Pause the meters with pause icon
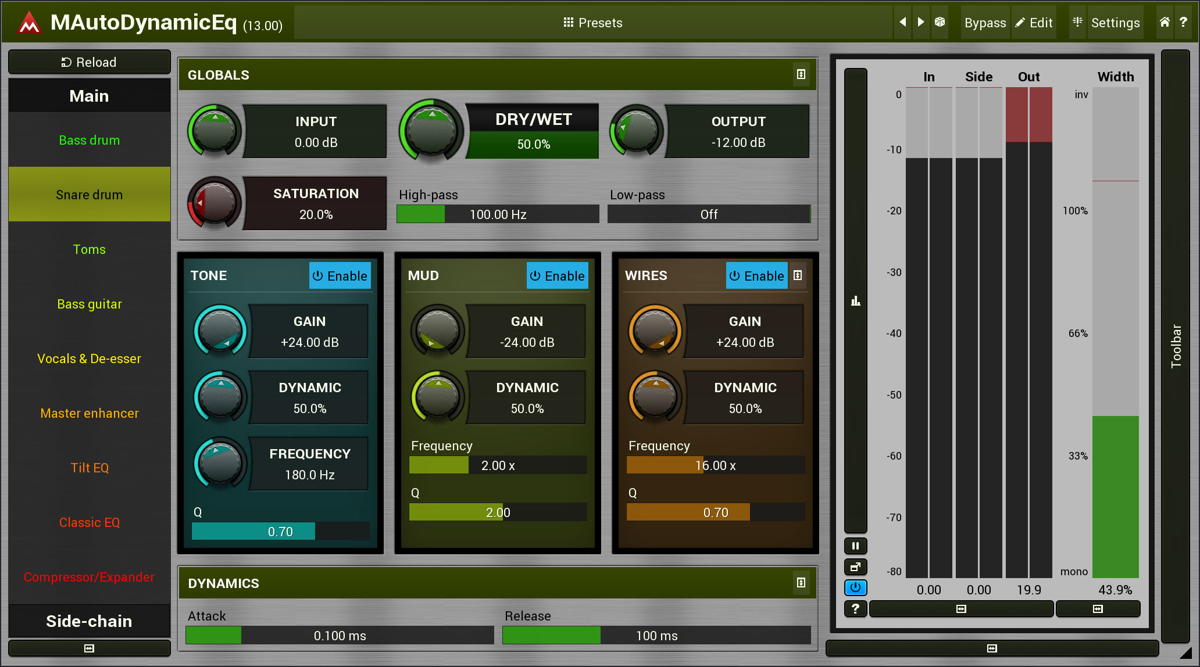The image size is (1200, 667). tap(855, 546)
